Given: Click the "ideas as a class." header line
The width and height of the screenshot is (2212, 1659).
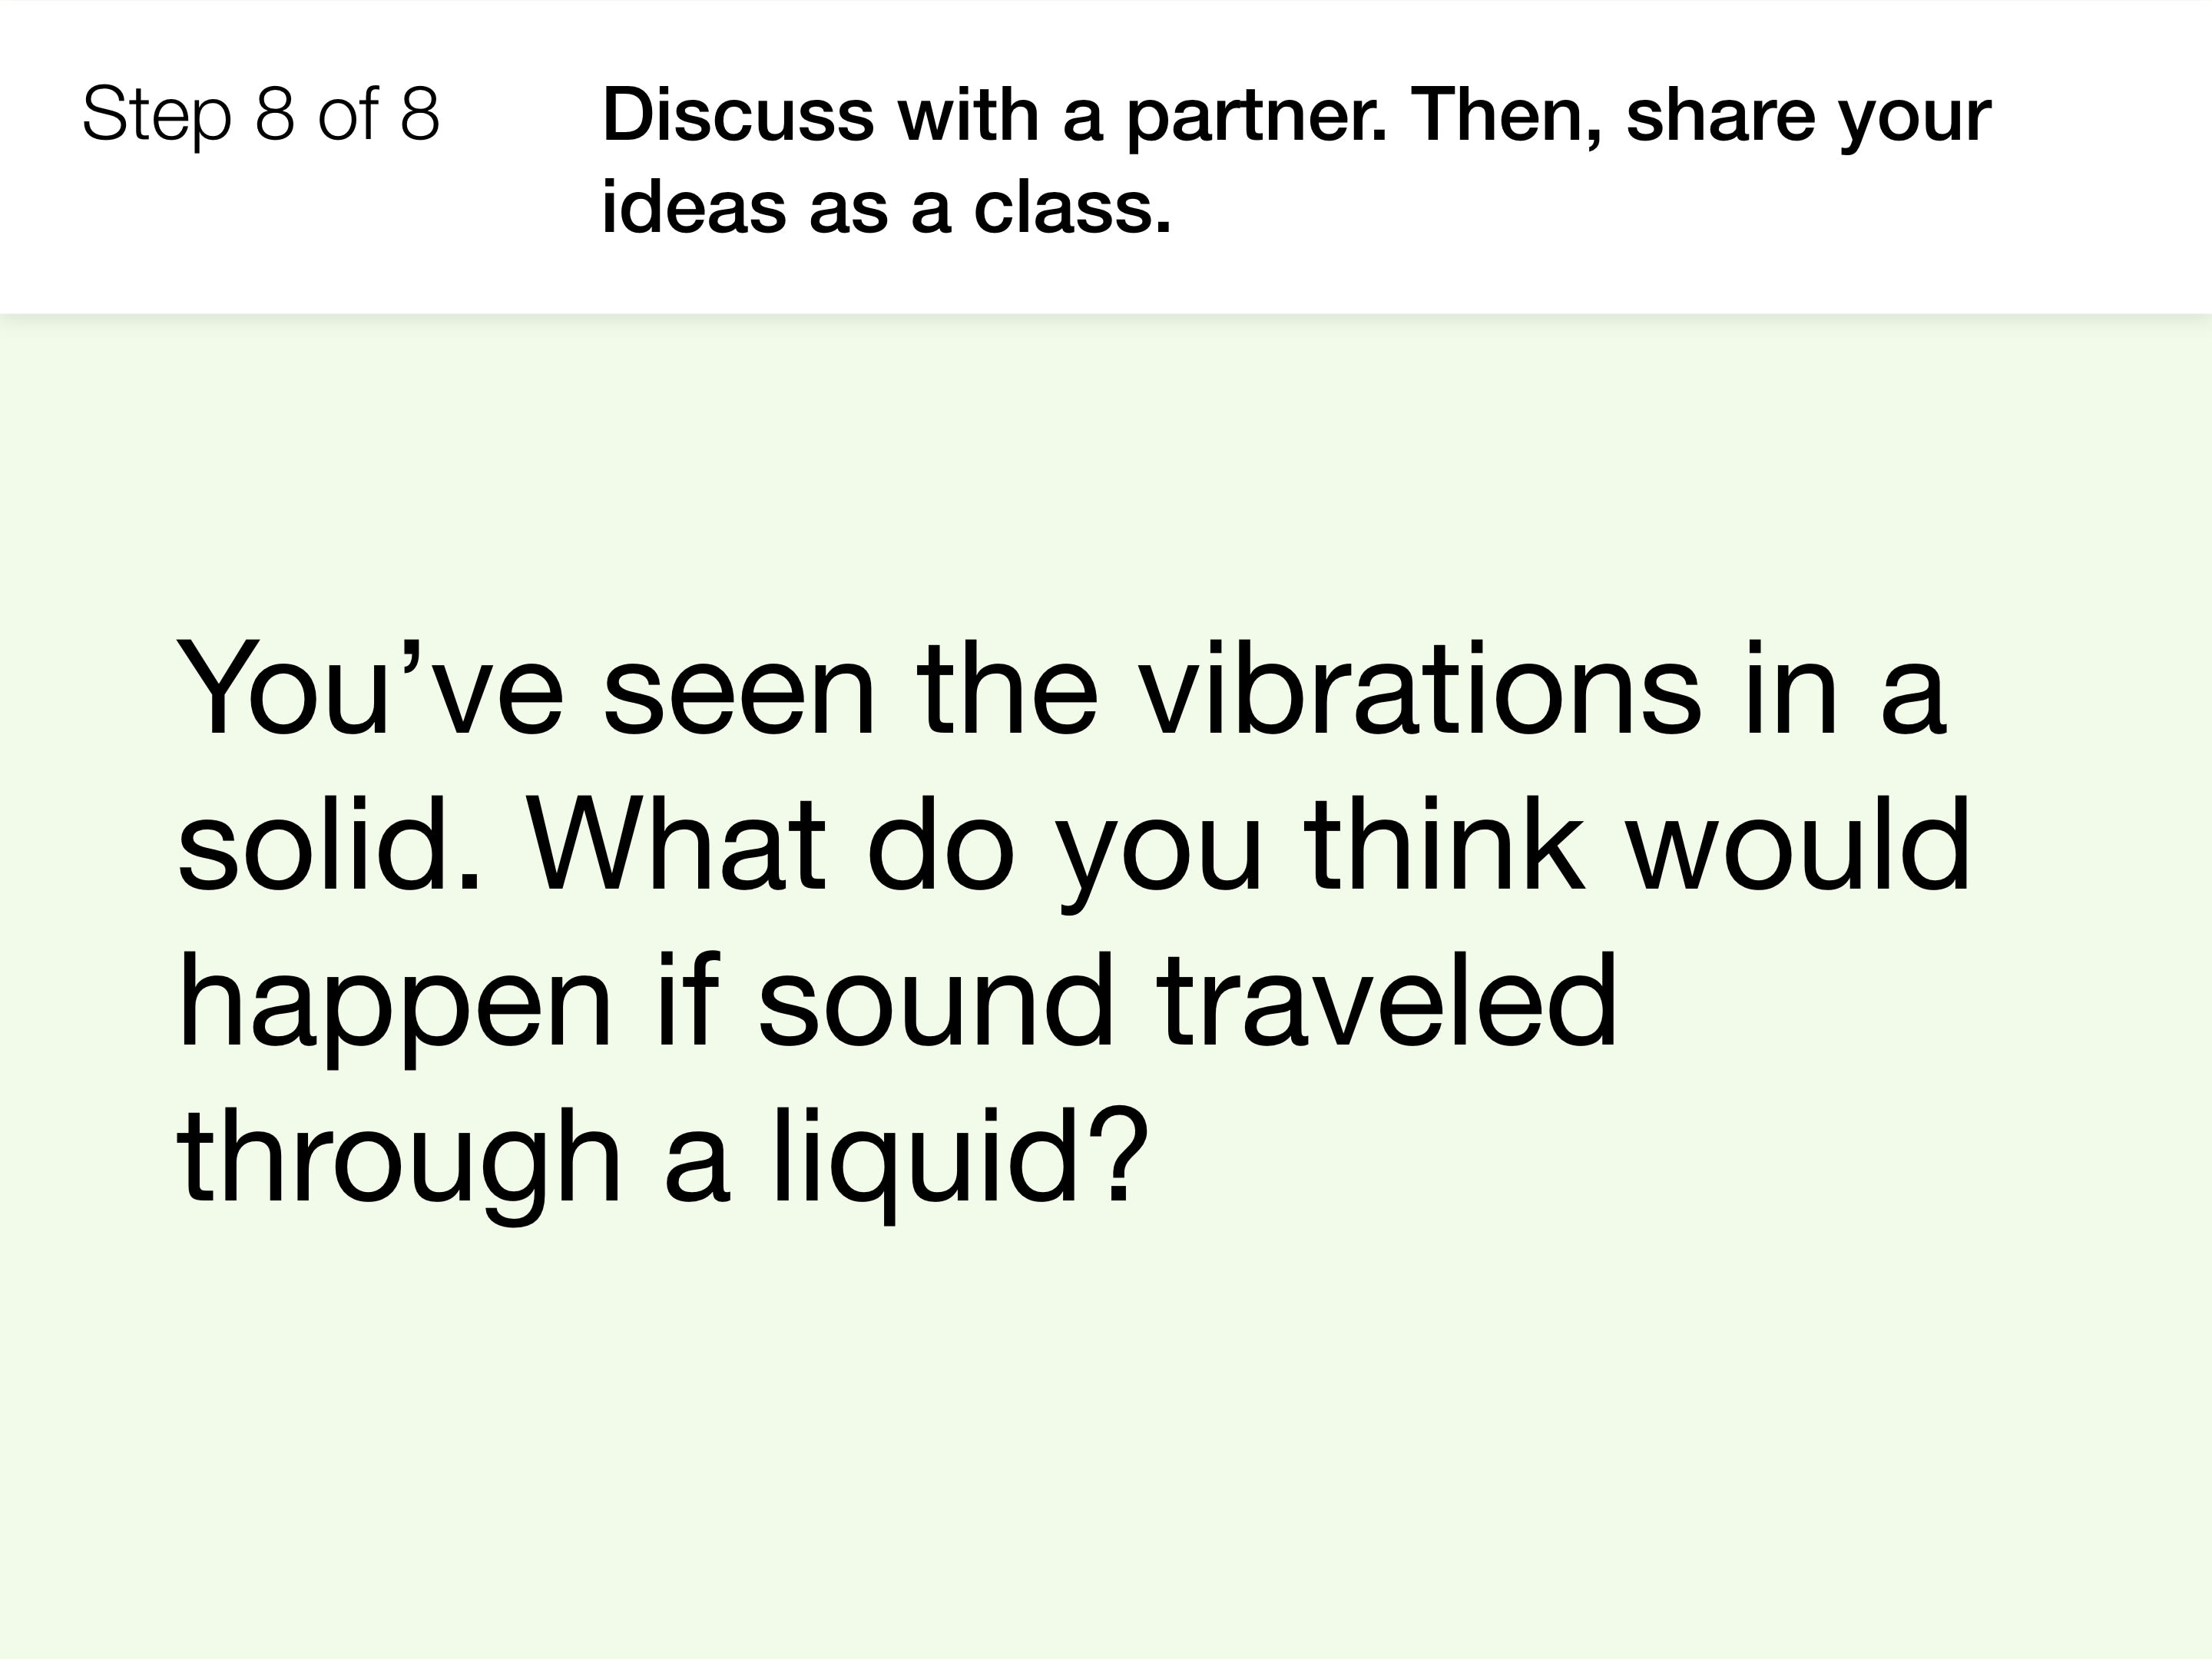Looking at the screenshot, I should click(x=886, y=209).
